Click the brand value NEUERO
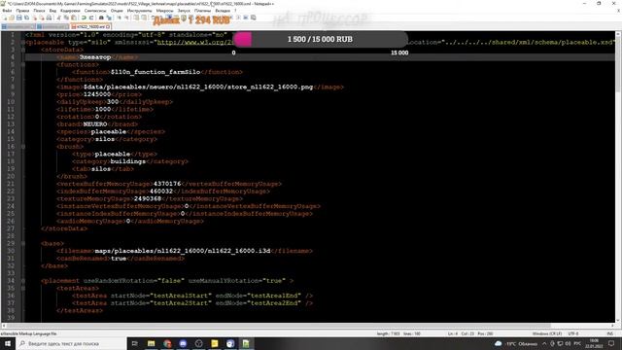Screen dimensions: 622x350 tap(95, 124)
